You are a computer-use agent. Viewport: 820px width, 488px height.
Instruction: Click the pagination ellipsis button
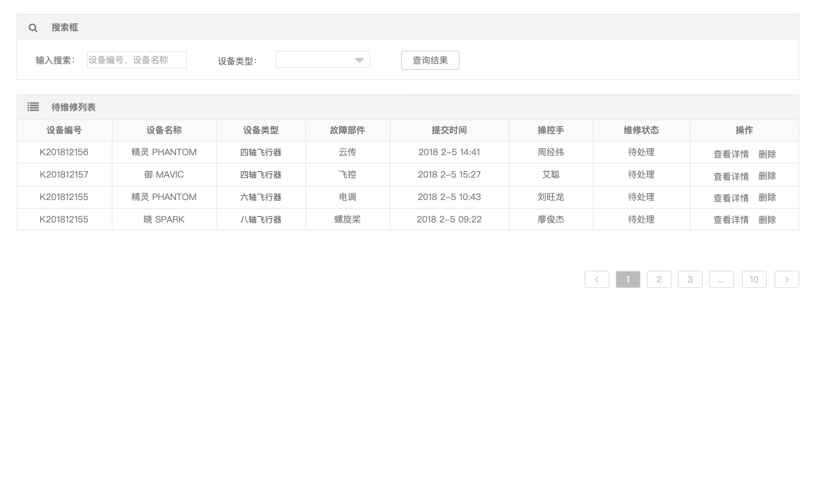pos(721,280)
